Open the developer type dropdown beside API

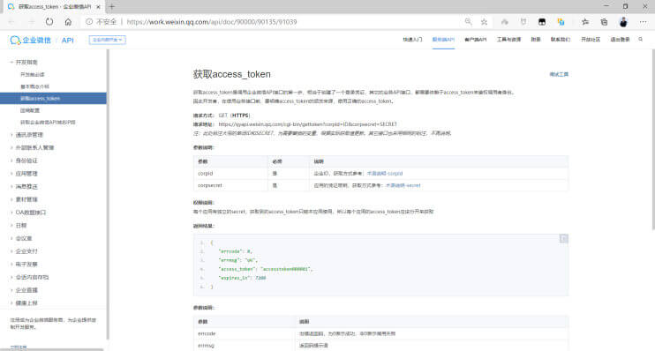(108, 40)
